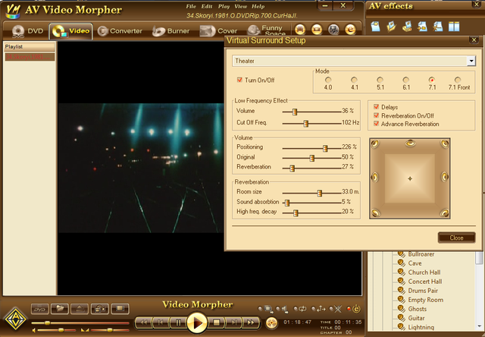Switch to the Converter tab

(x=120, y=31)
